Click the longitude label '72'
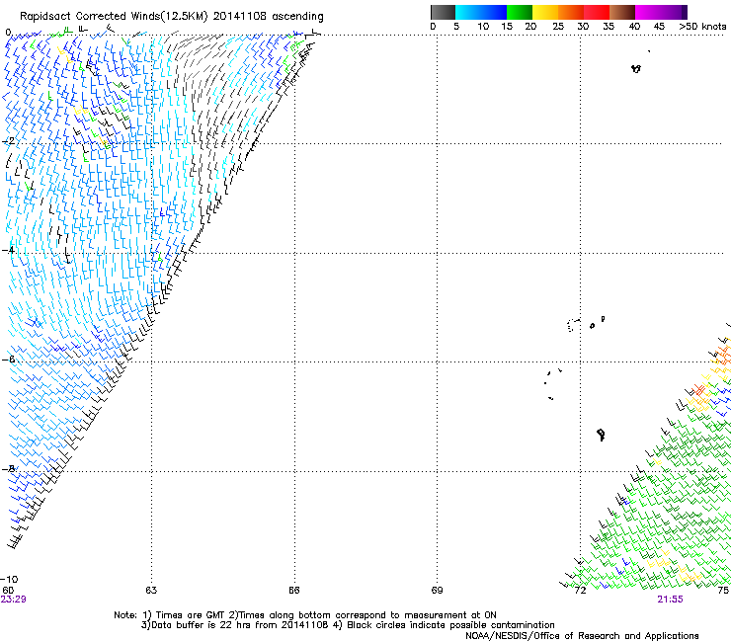This screenshot has width=731, height=642. click(580, 591)
